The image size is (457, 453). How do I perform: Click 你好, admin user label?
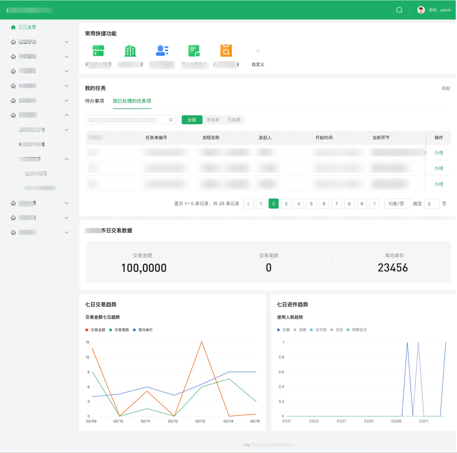coord(440,10)
